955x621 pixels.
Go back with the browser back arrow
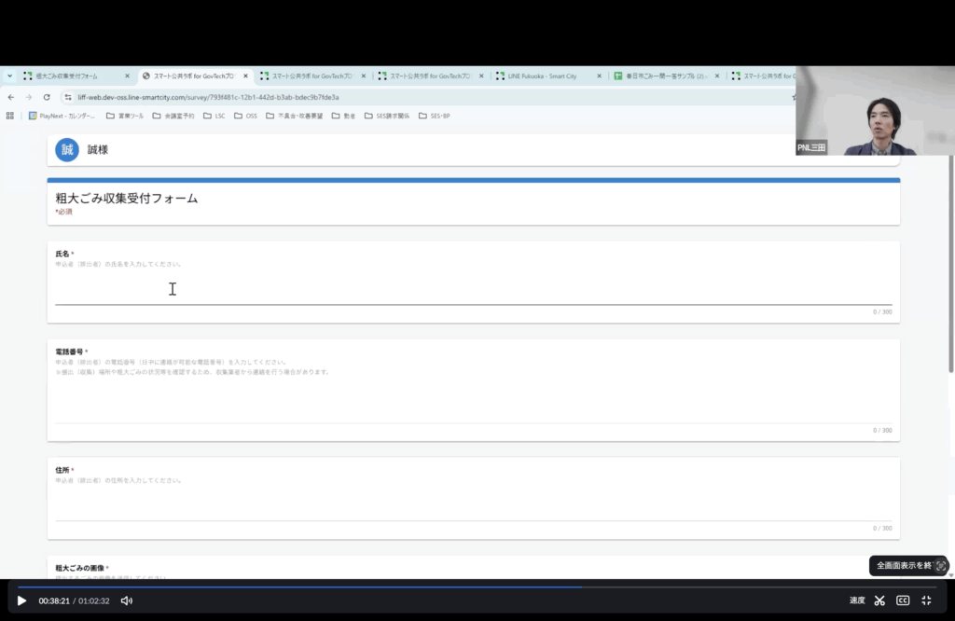[x=11, y=97]
